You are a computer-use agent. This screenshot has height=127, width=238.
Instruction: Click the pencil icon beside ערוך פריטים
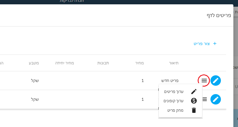(194, 91)
